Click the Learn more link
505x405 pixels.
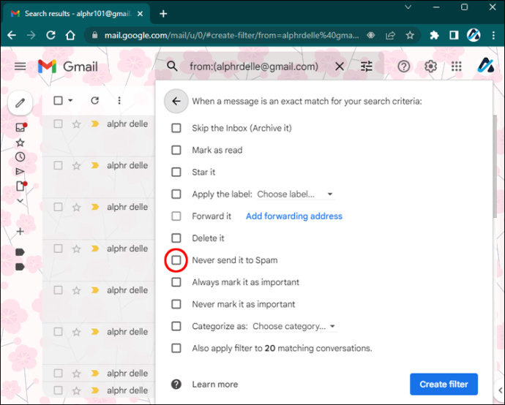215,385
